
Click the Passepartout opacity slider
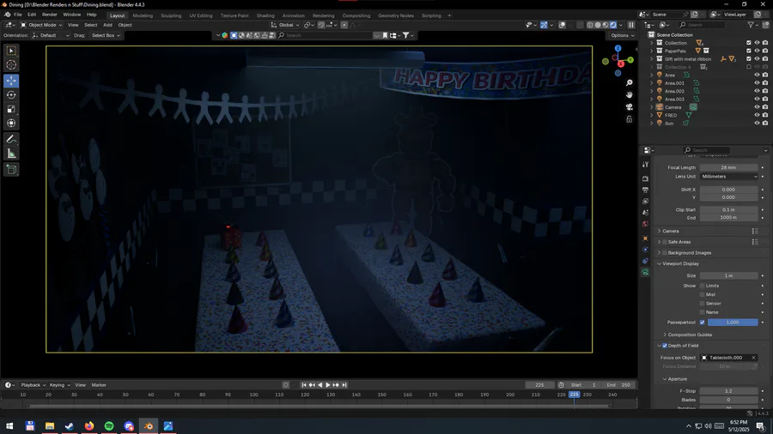point(733,322)
